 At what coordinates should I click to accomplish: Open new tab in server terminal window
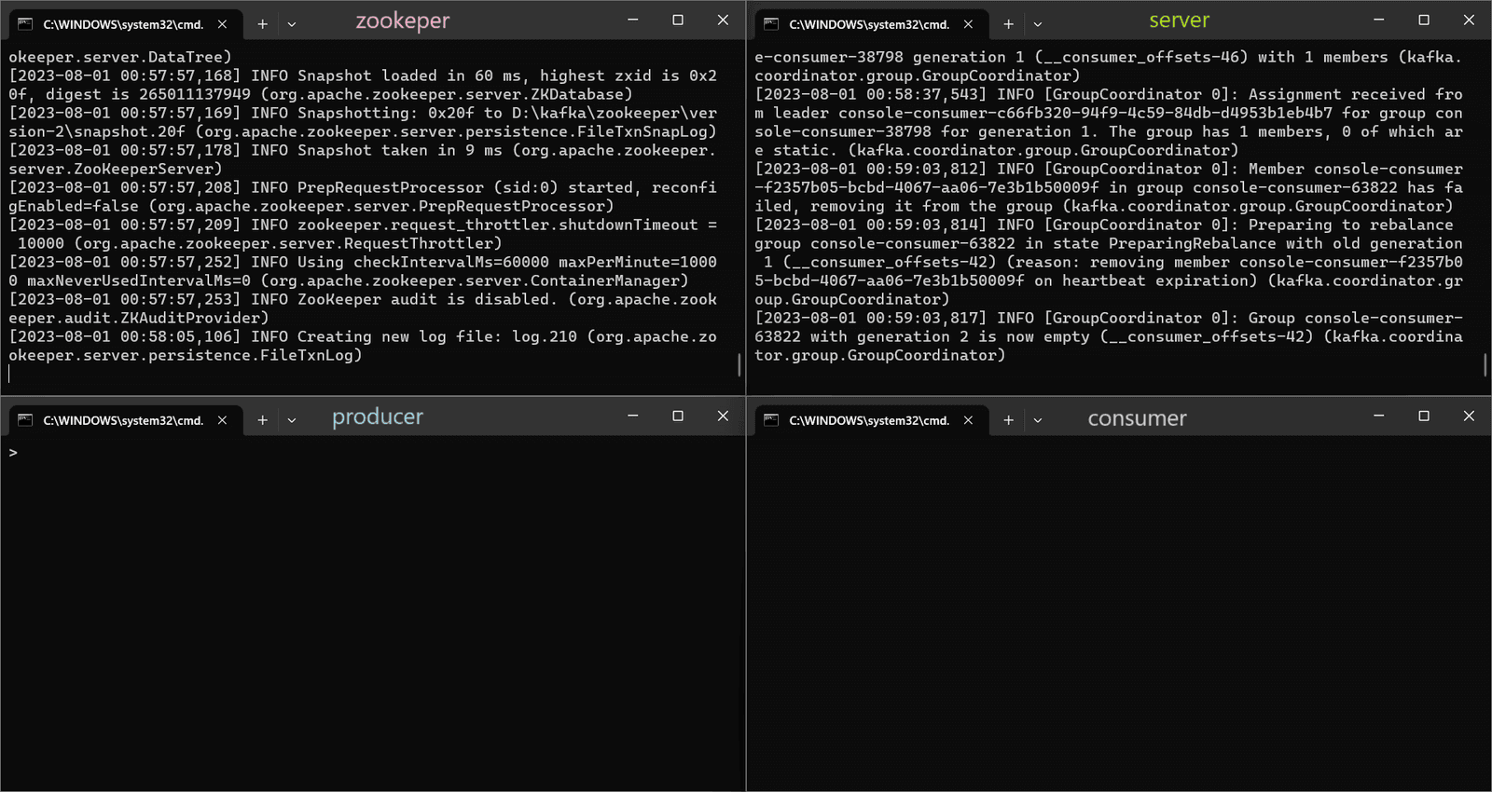[x=1008, y=24]
